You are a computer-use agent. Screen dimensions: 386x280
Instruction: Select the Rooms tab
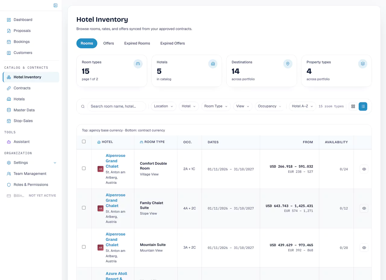click(x=87, y=43)
